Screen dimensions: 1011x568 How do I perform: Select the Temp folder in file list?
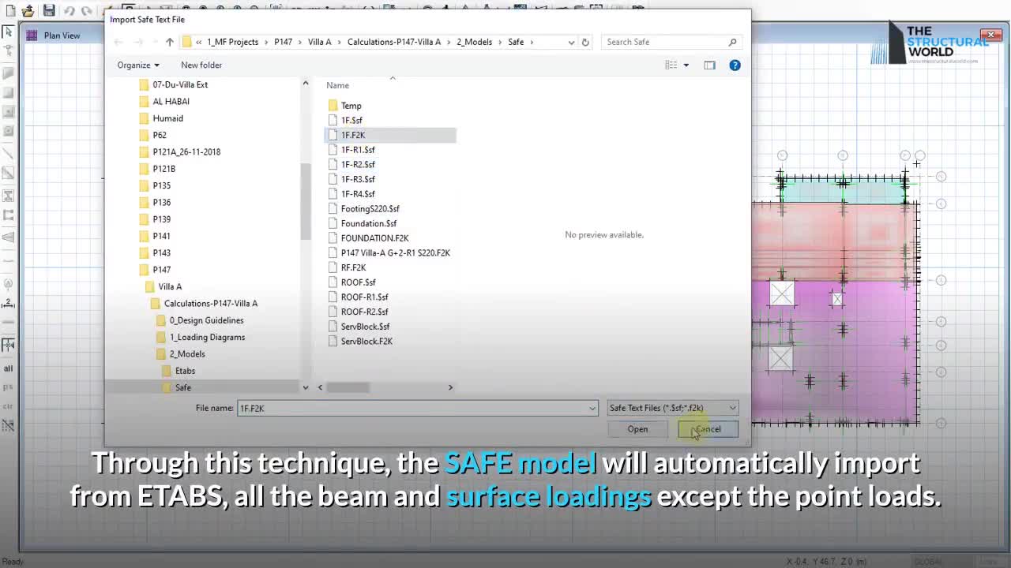(x=351, y=106)
